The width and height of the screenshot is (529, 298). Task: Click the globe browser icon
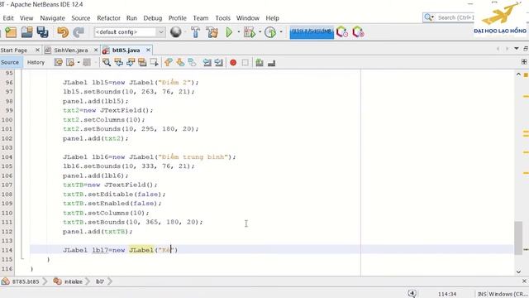pos(176,32)
